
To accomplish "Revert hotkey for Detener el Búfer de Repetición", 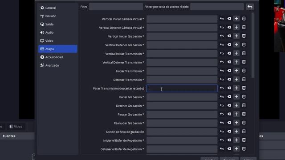I will point(222,149).
